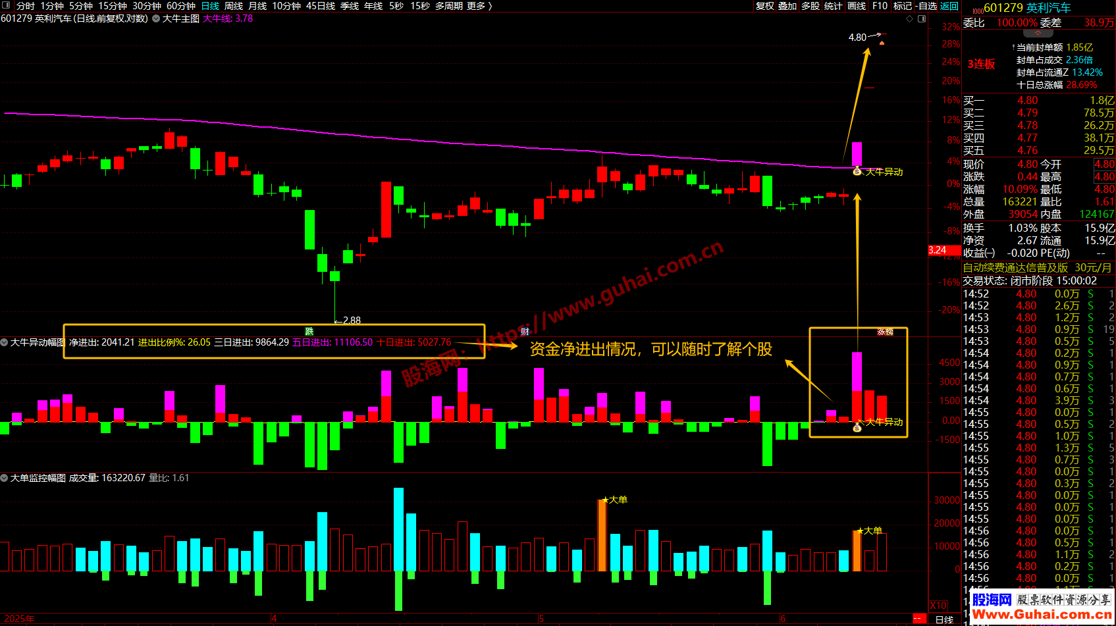
Task: Select the 1分钟 period
Action: [x=52, y=6]
